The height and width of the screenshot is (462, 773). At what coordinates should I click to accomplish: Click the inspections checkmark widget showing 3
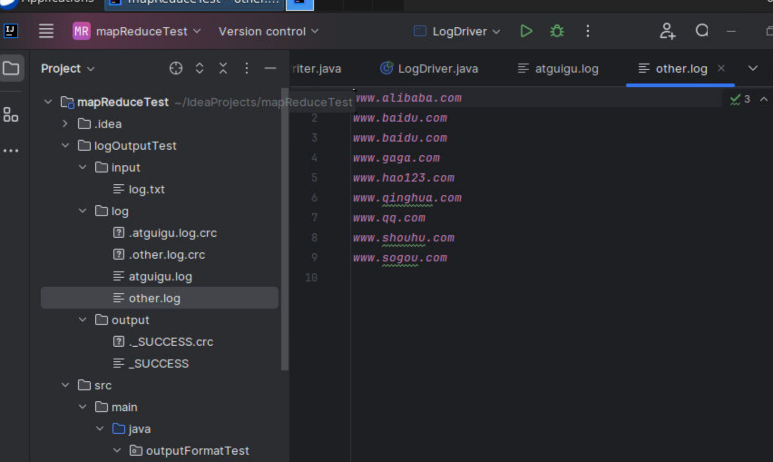coord(740,99)
